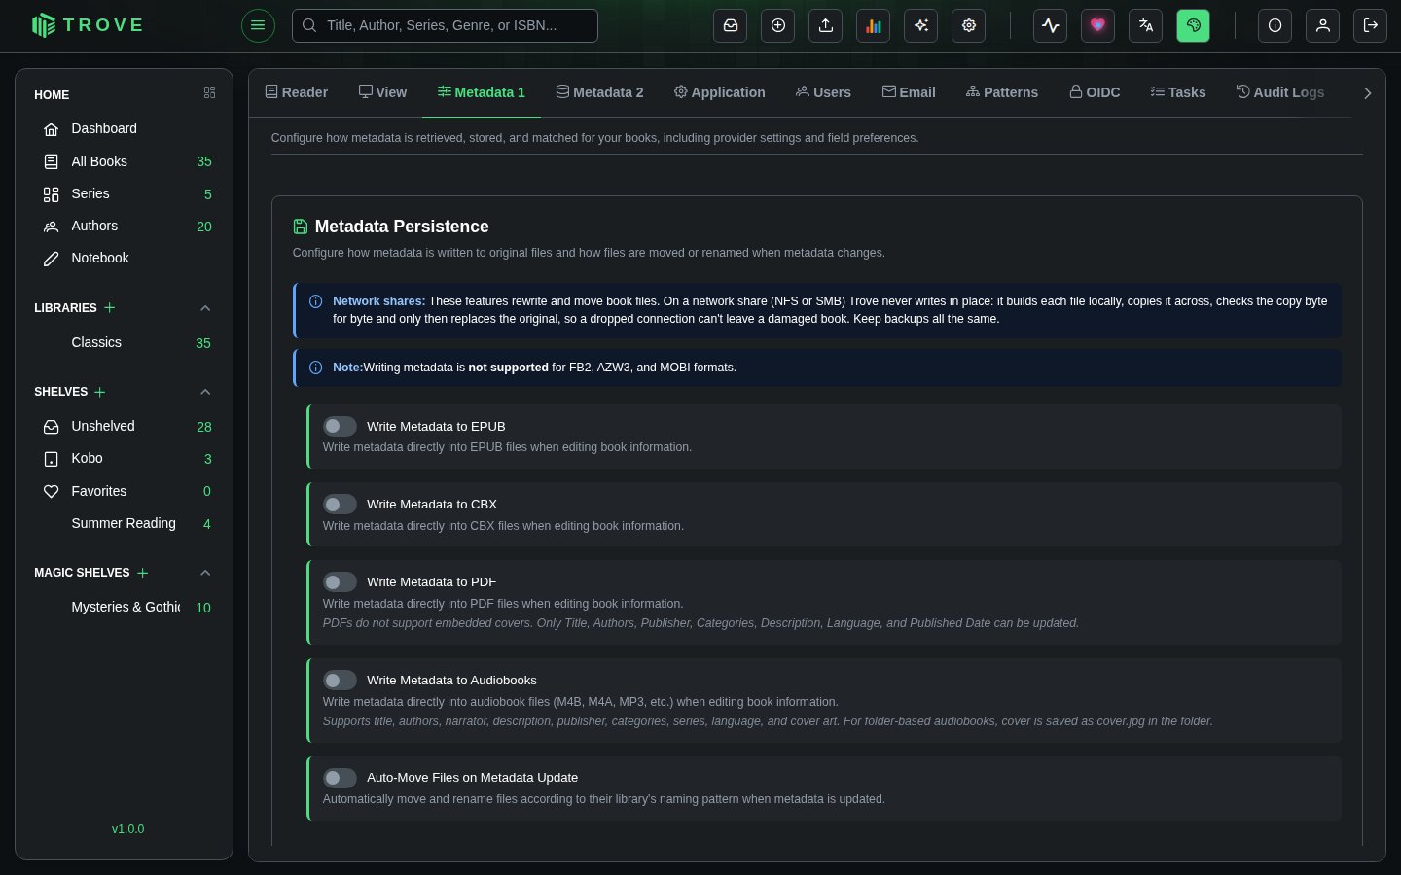This screenshot has height=875, width=1401.
Task: Click the activity pulse icon in the top bar
Action: (x=1051, y=25)
